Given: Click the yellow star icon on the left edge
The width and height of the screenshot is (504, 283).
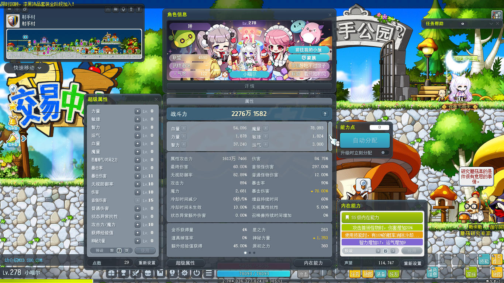Looking at the screenshot, I should [13, 106].
